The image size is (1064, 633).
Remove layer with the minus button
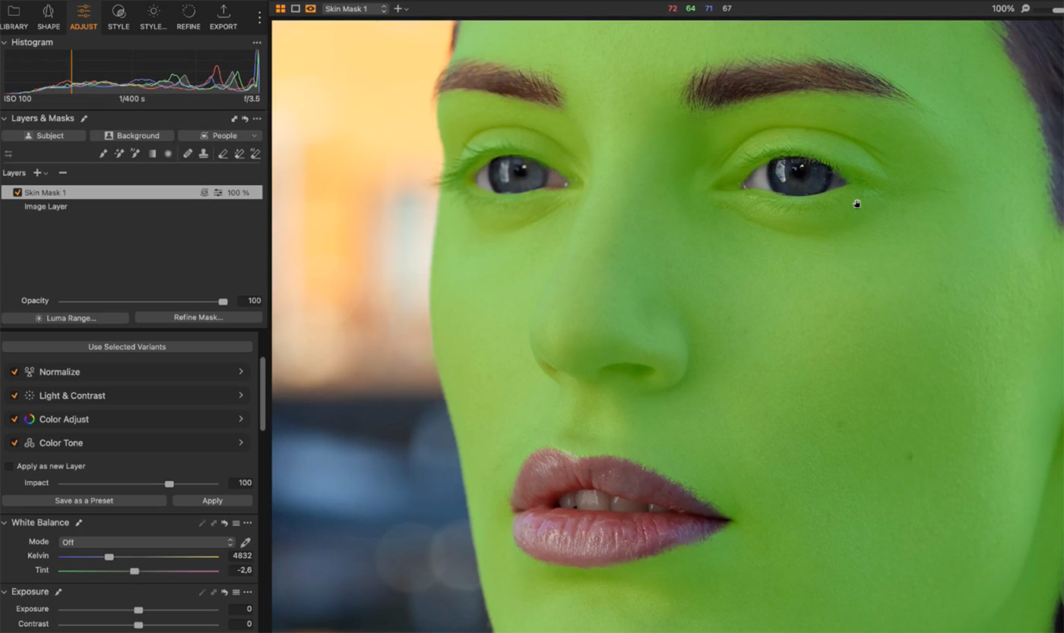(x=63, y=173)
